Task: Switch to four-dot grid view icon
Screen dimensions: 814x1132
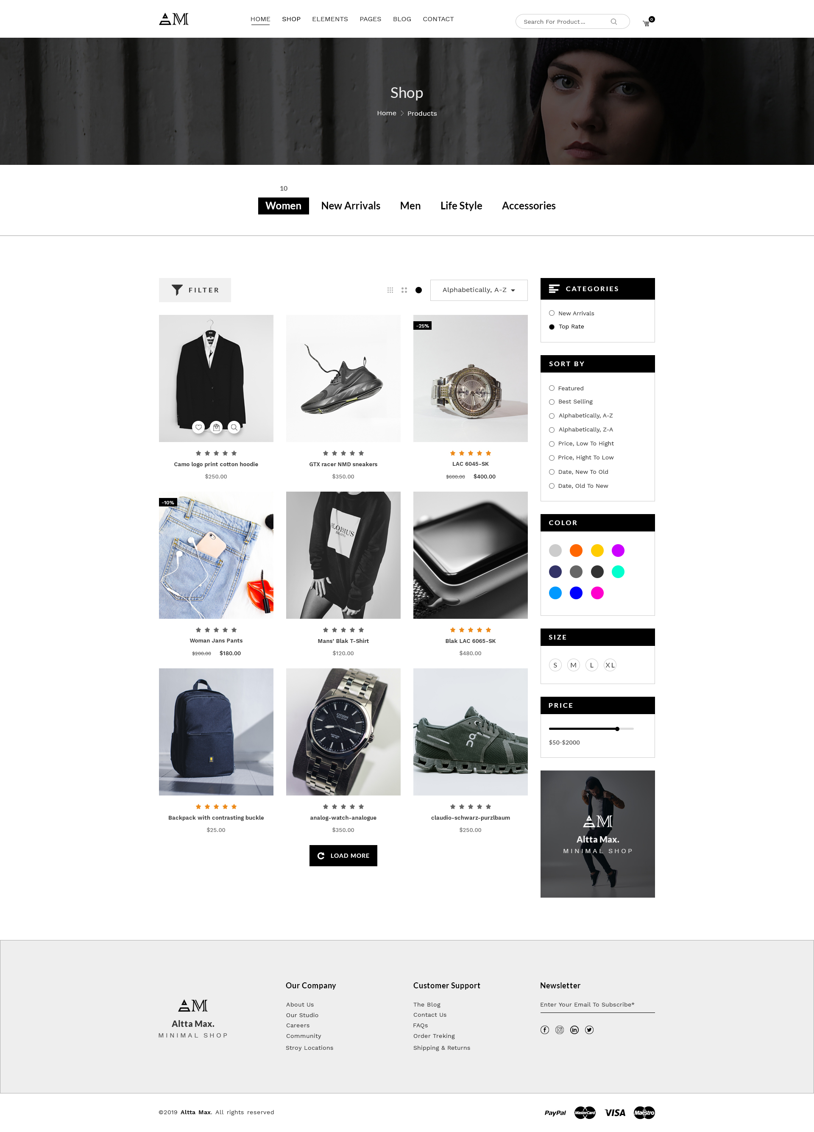Action: click(x=404, y=290)
